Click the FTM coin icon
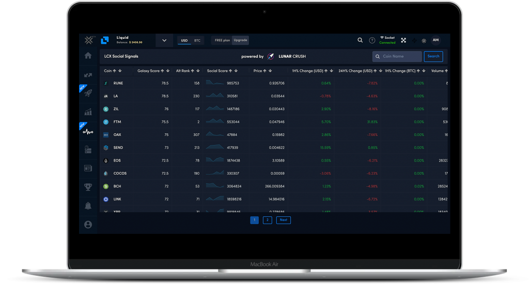Viewport: 529px width, 284px height. [x=106, y=122]
